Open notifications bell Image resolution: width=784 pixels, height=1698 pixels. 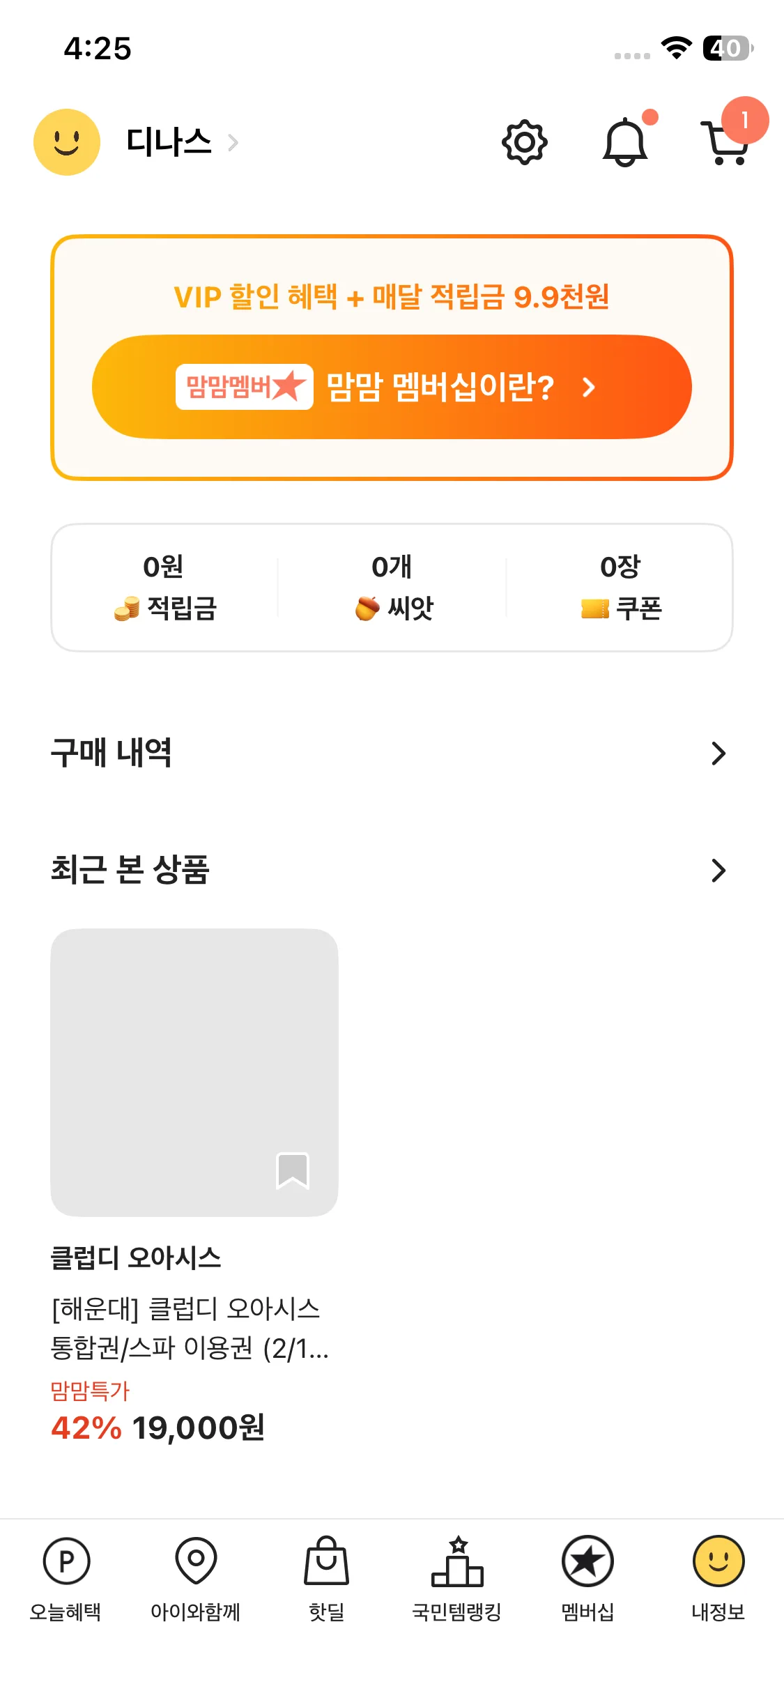click(625, 142)
